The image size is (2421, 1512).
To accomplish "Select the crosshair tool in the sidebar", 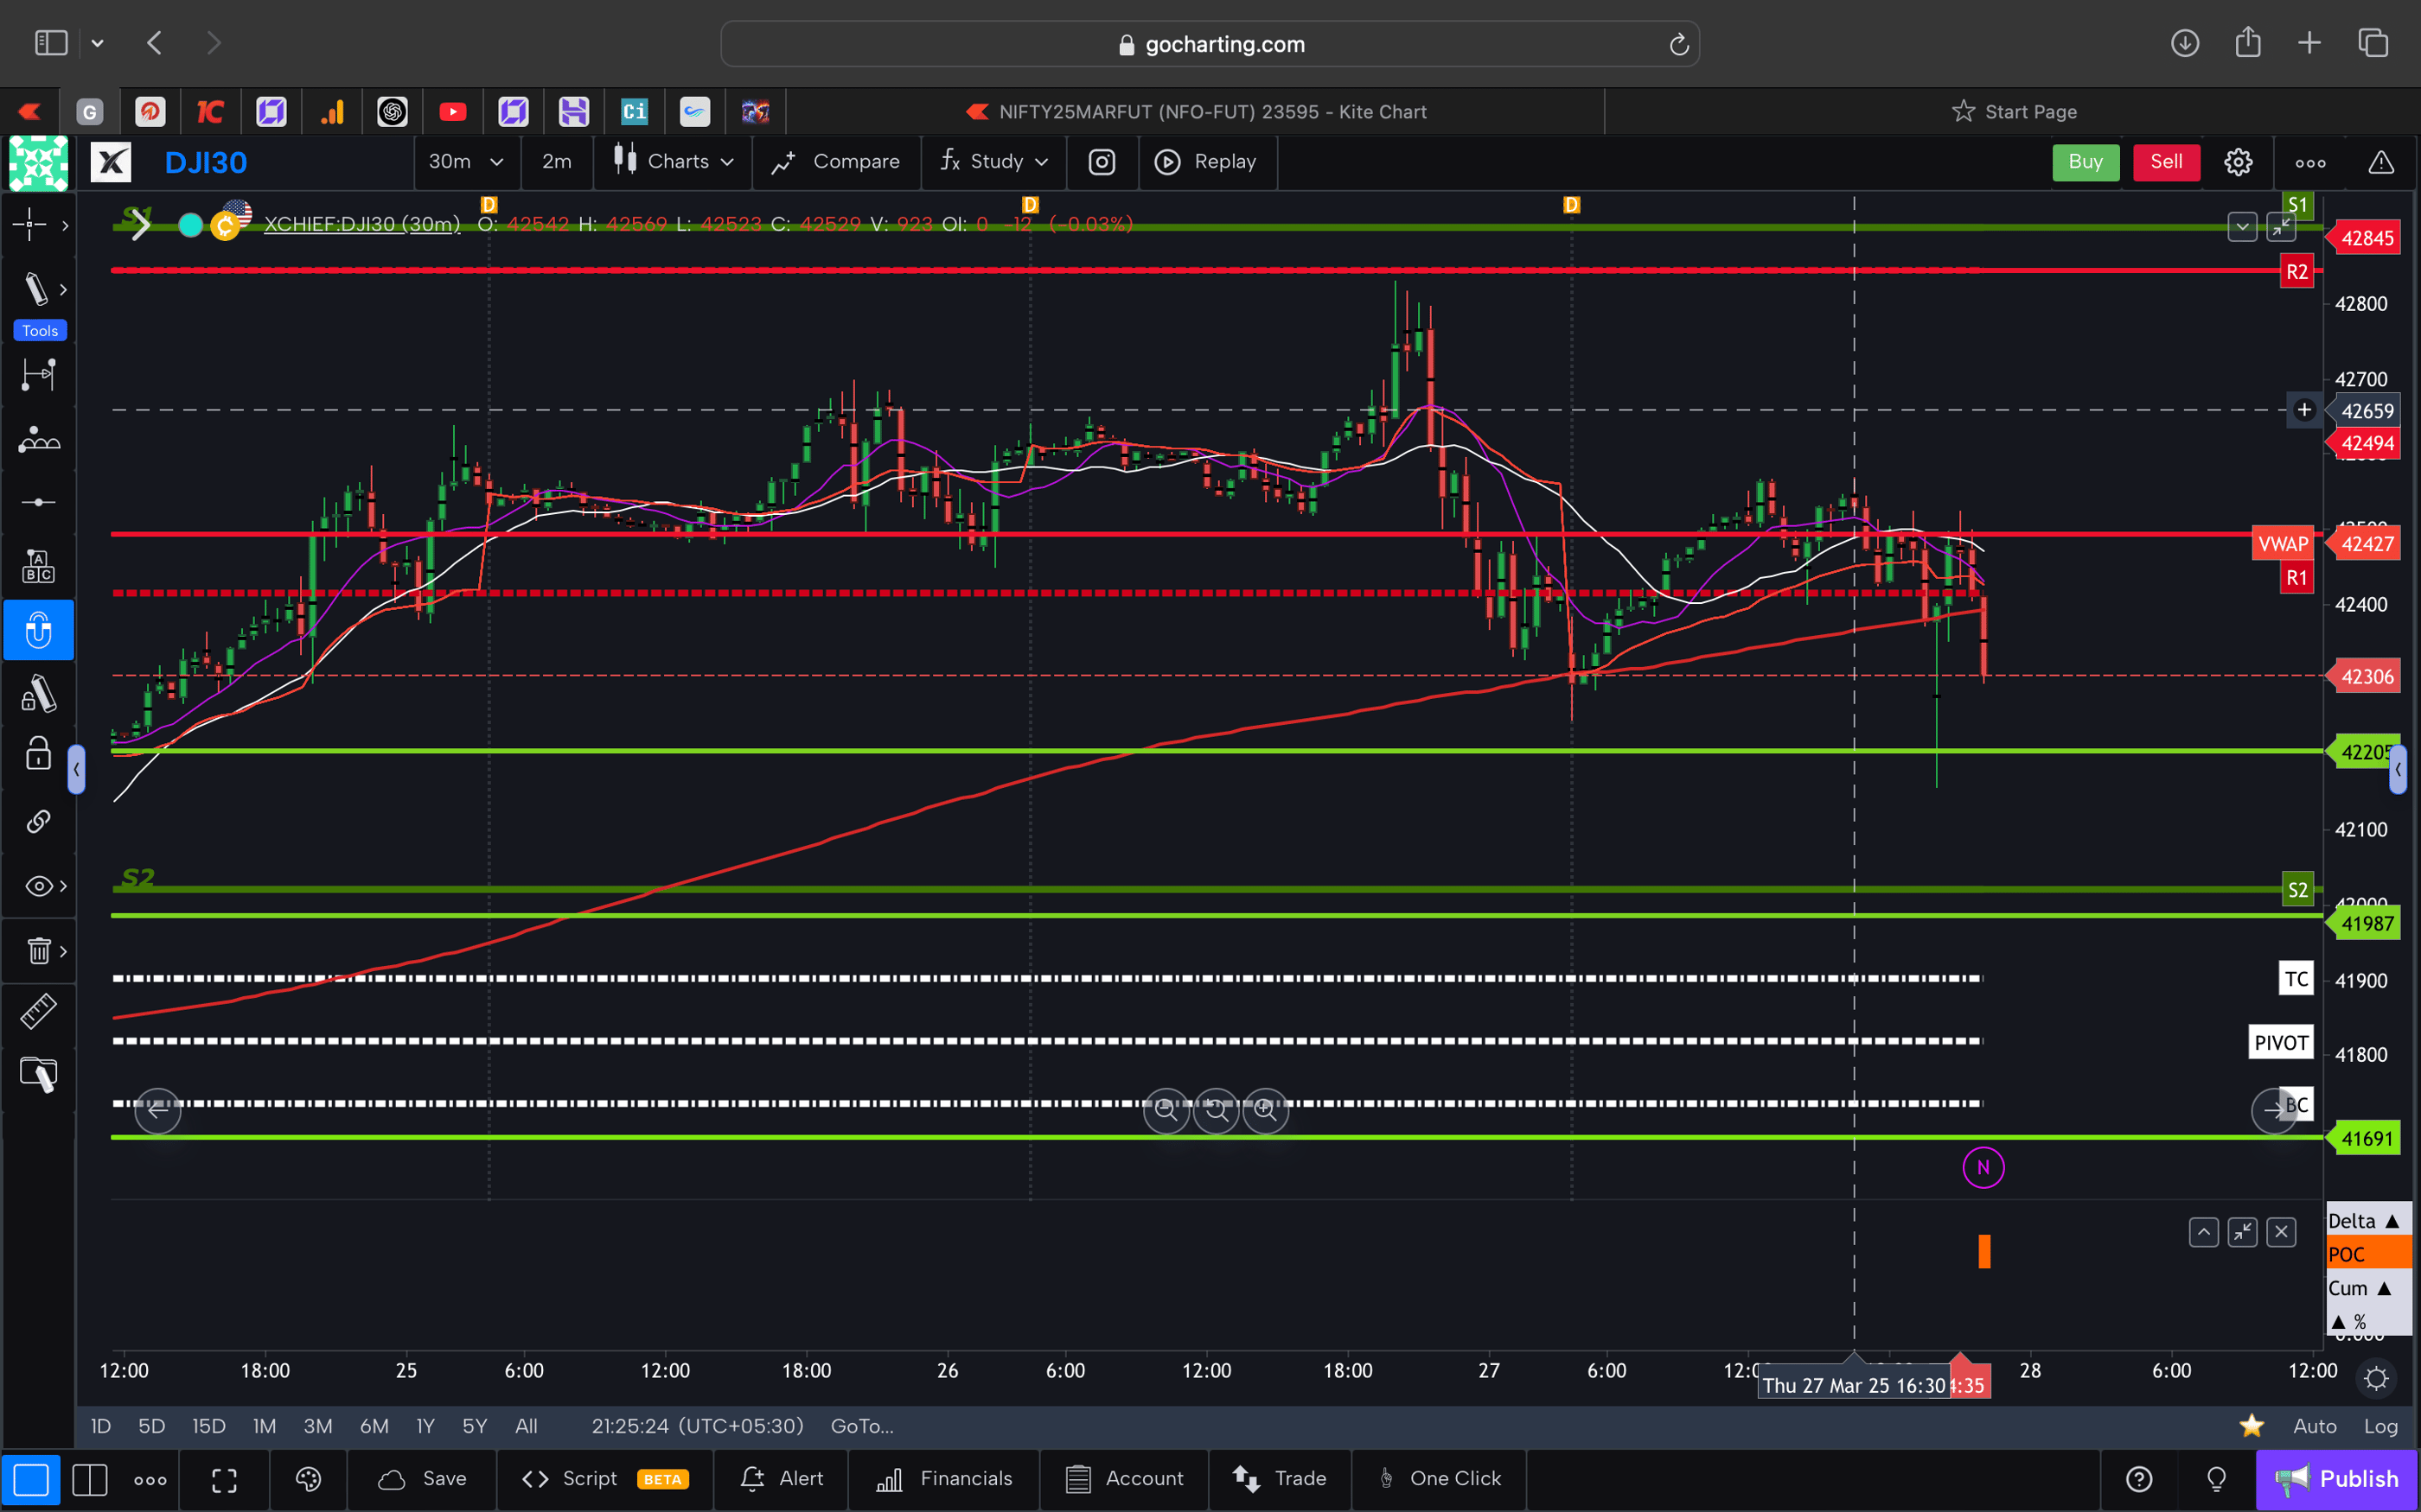I will coord(30,225).
